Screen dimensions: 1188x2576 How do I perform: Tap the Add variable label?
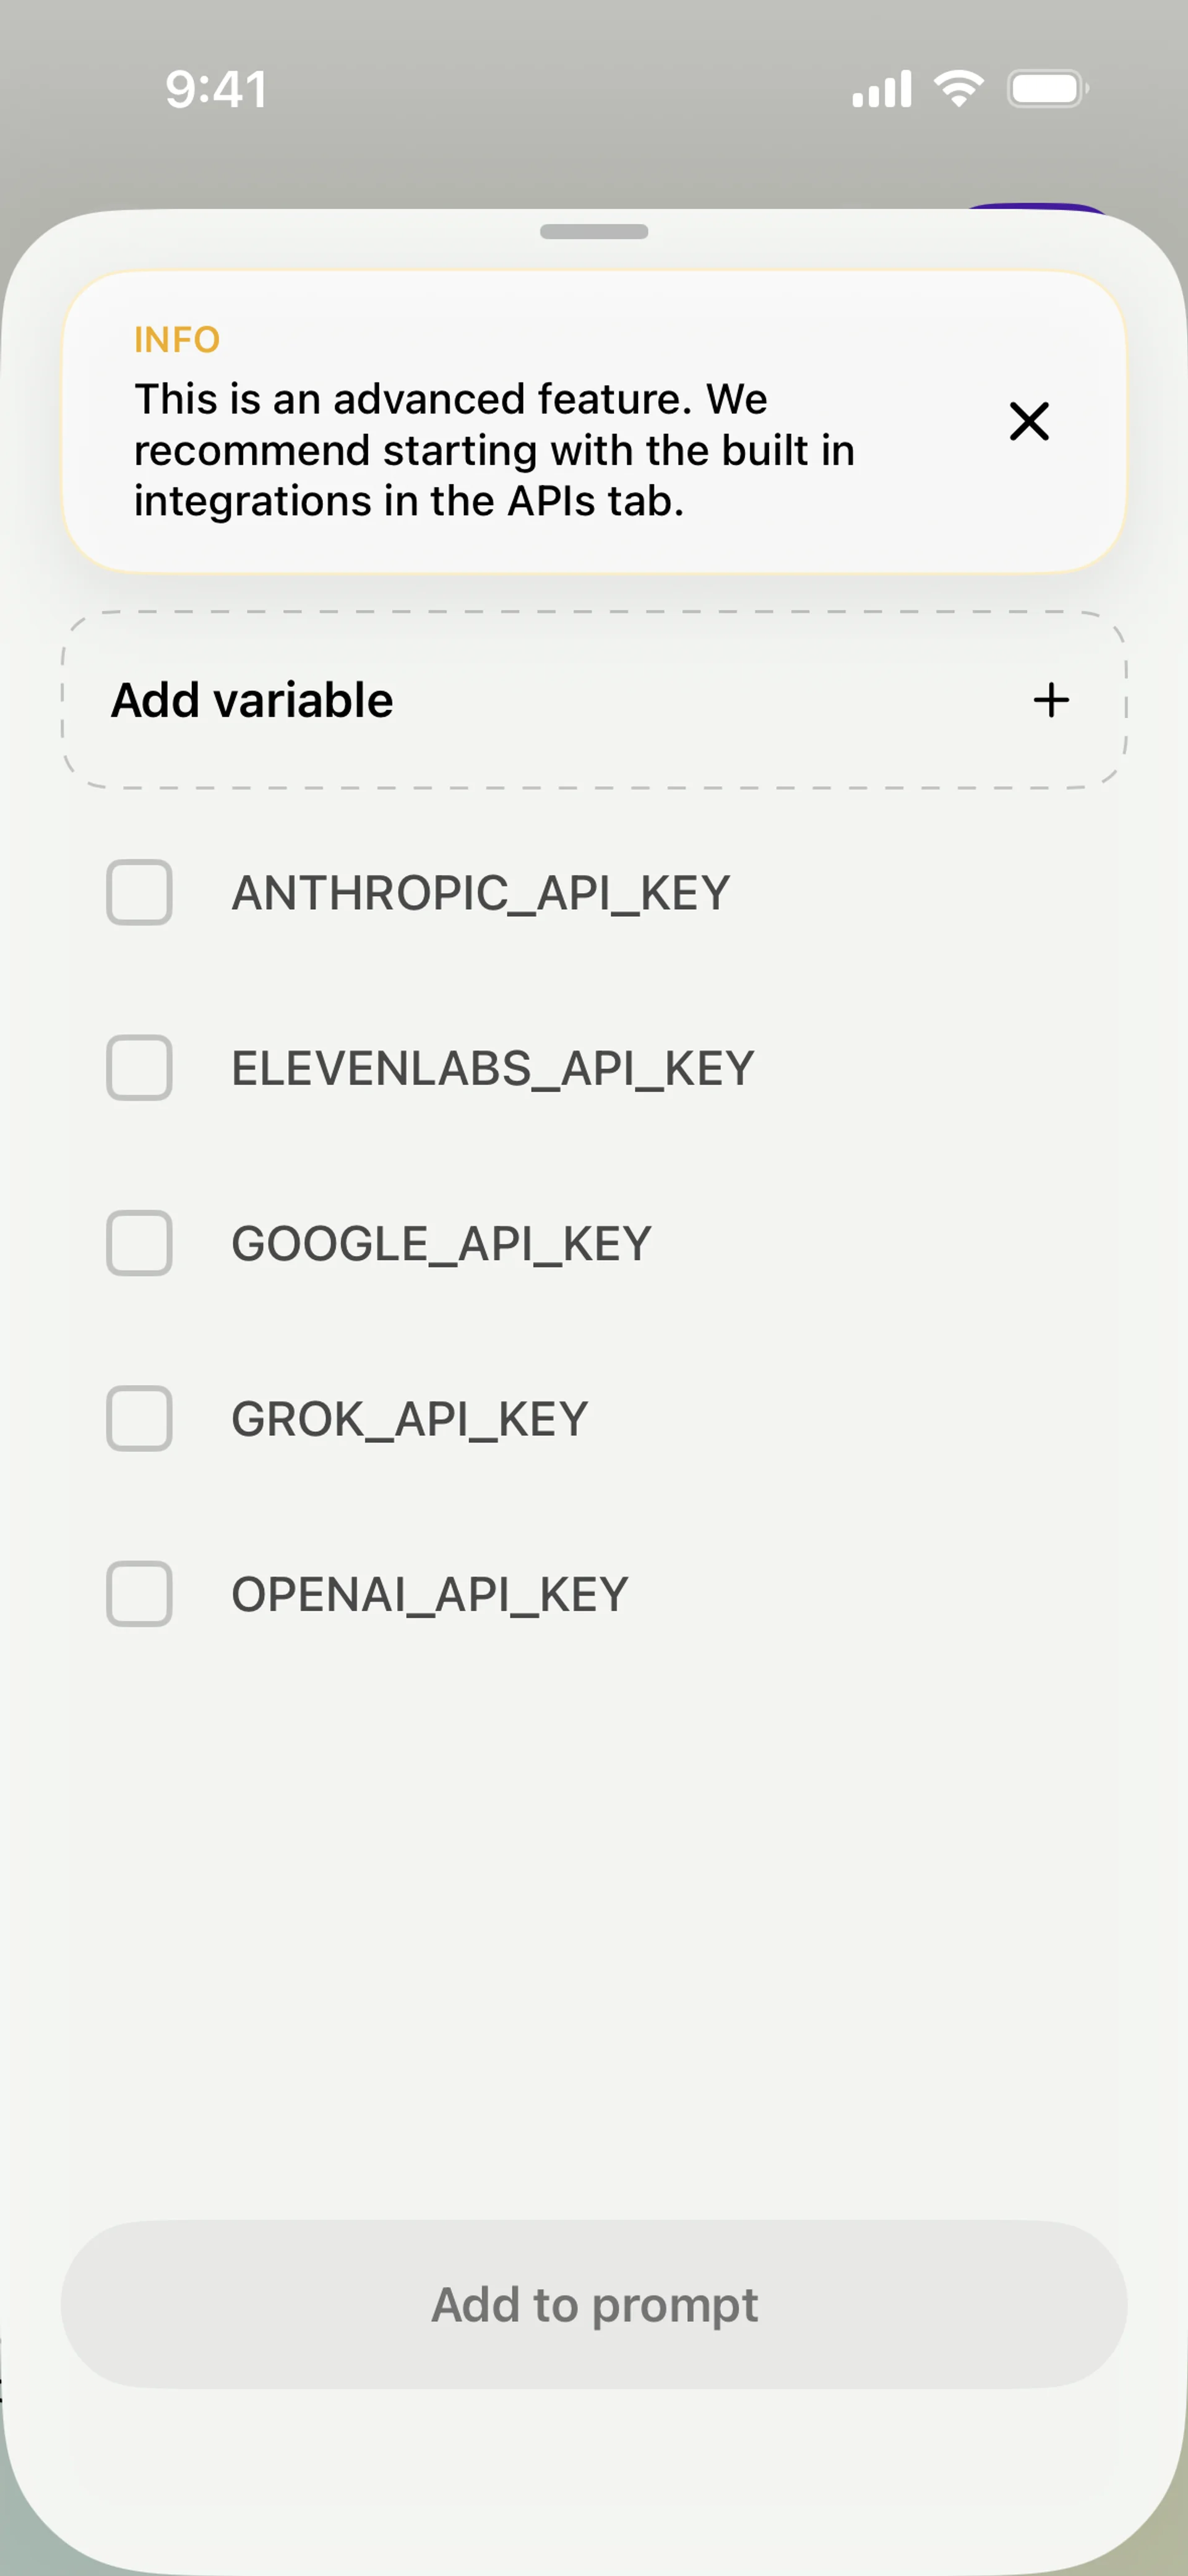[252, 700]
